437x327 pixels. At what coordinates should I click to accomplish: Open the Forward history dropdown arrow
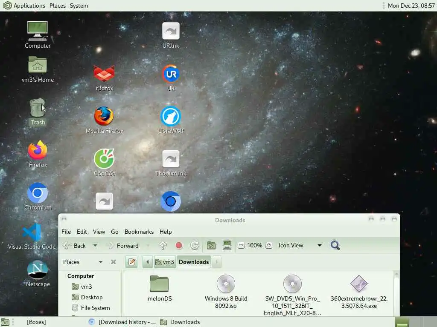pos(148,246)
